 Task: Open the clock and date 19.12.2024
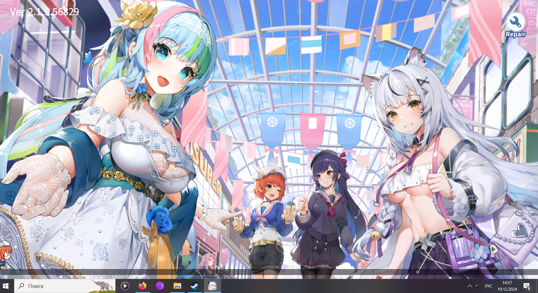(507, 286)
